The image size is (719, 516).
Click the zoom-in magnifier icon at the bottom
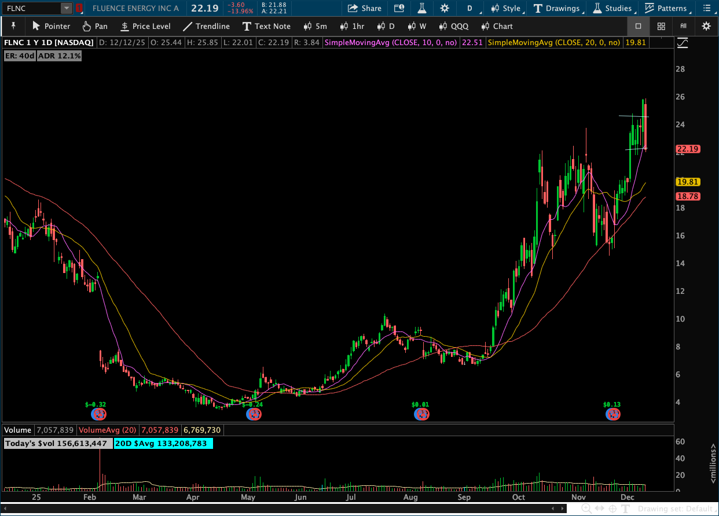pyautogui.click(x=586, y=508)
